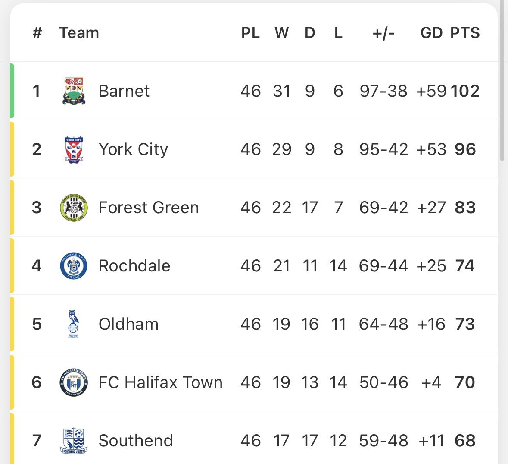Open the Forest Green Rovers badge
The image size is (508, 464).
(74, 208)
